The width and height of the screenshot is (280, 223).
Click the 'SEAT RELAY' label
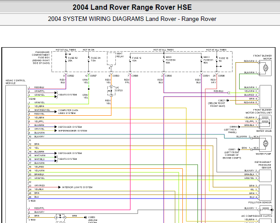[x=120, y=55]
